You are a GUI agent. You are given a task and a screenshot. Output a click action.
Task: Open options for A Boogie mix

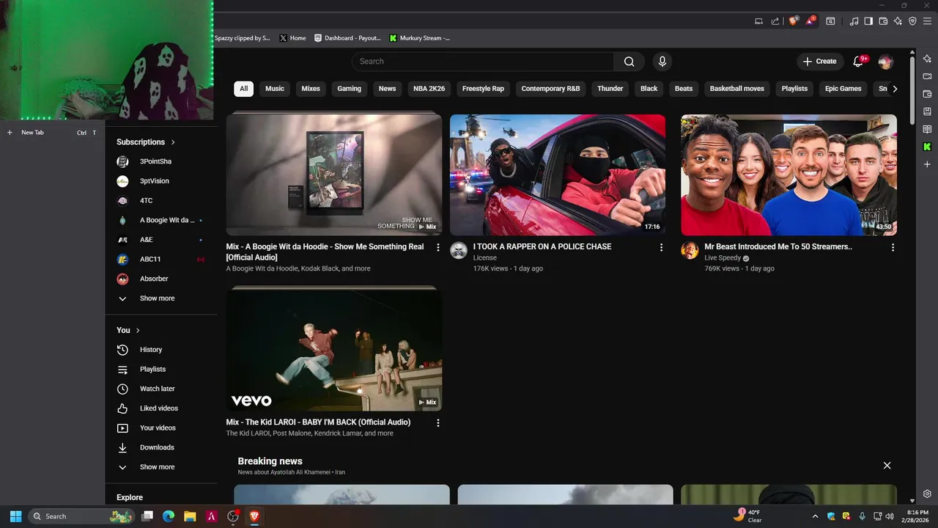(x=438, y=248)
